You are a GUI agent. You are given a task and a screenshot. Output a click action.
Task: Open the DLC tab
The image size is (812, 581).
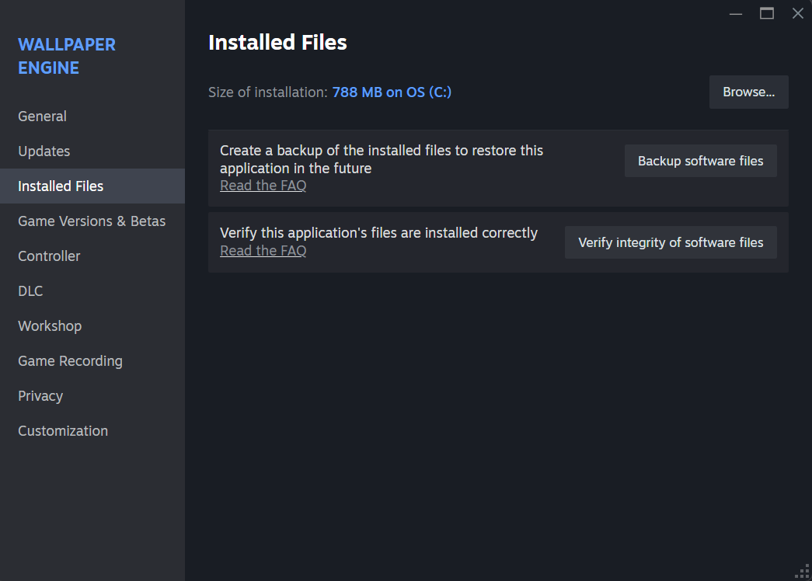tap(92, 291)
